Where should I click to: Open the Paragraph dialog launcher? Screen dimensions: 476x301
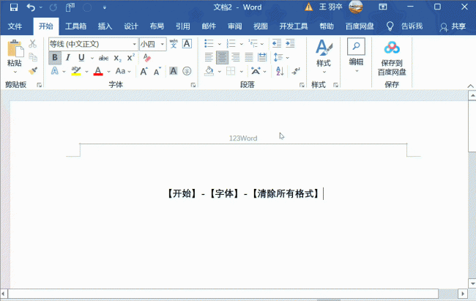pos(302,85)
